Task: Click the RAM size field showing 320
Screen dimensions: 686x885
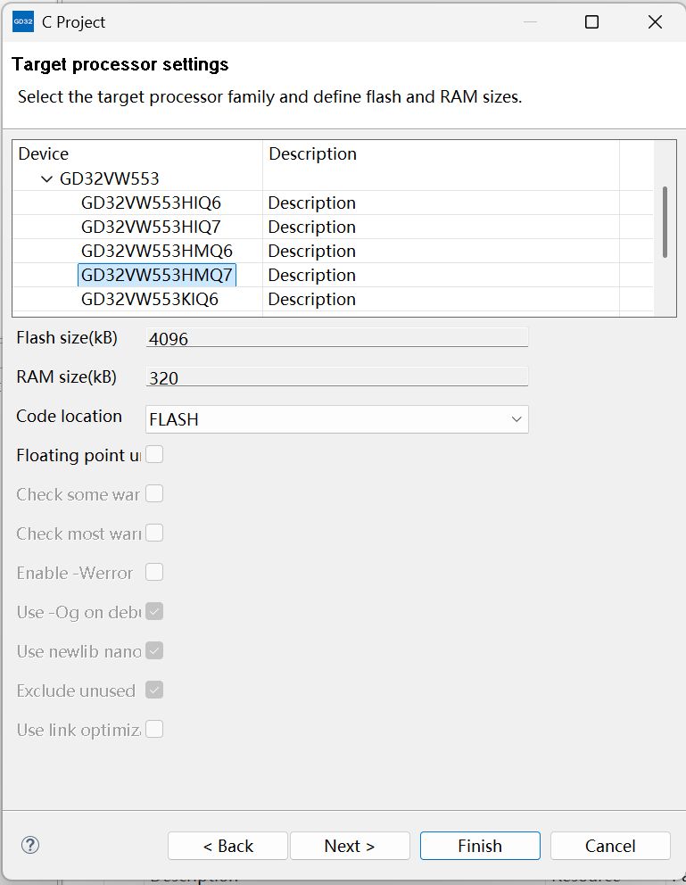Action: [x=337, y=376]
